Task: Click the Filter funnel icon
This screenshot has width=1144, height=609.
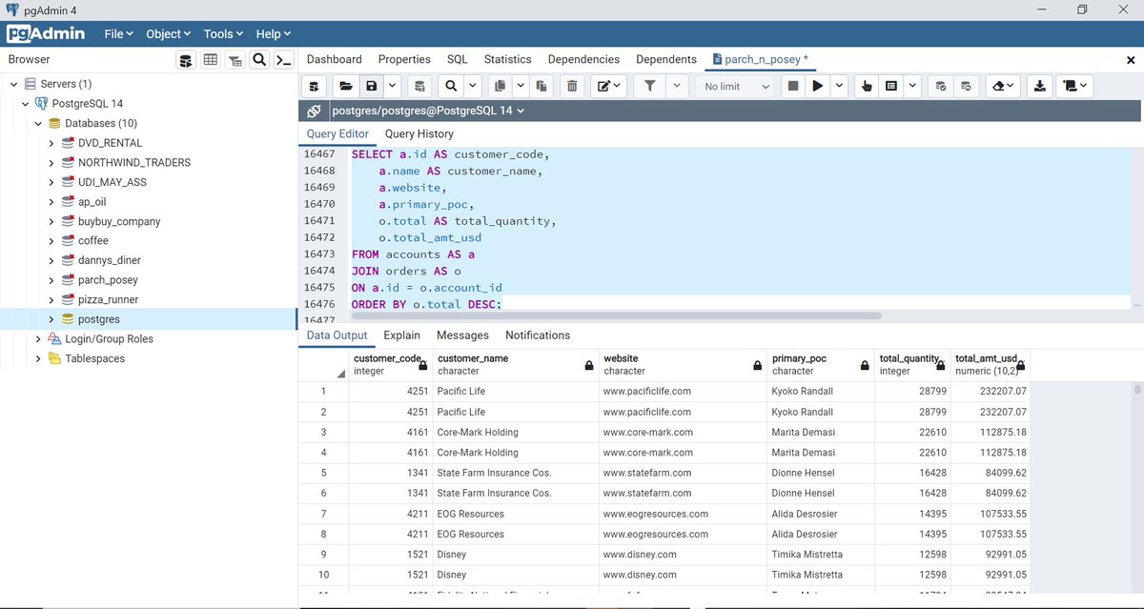Action: 649,86
